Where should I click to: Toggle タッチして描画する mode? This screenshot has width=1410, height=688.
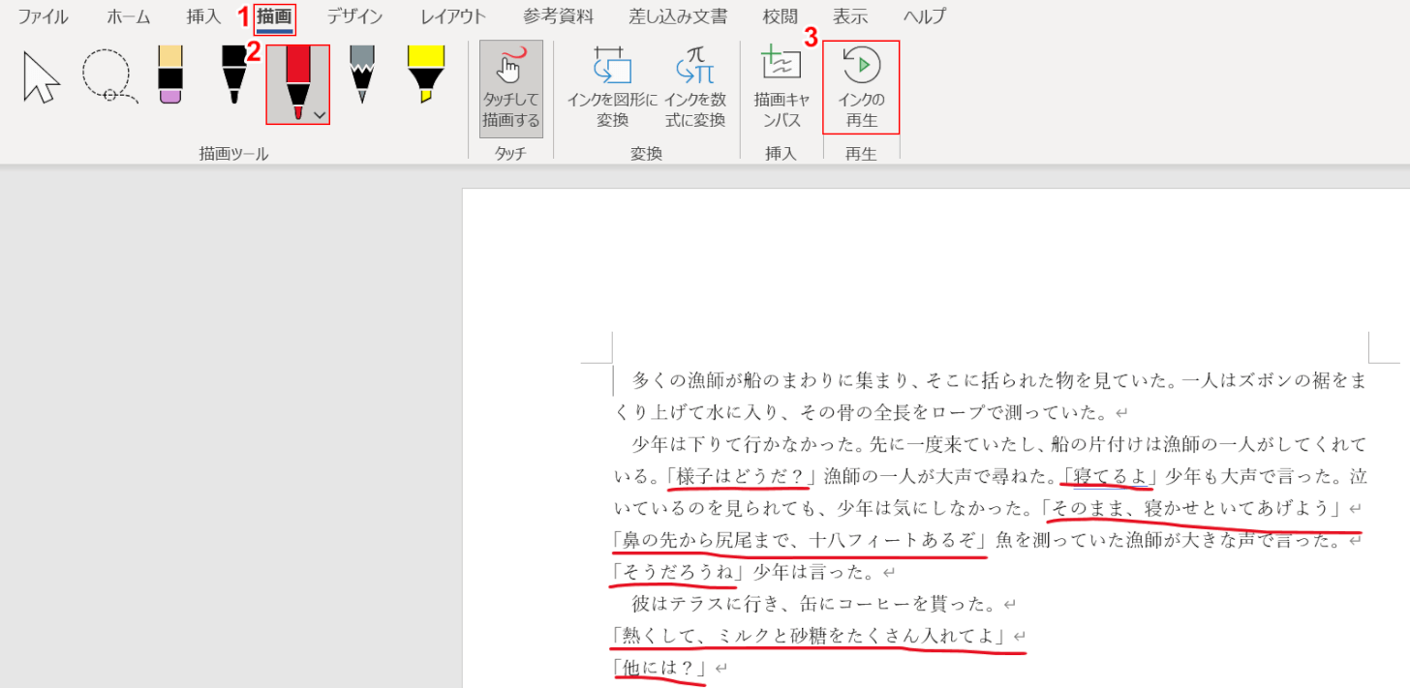click(x=510, y=88)
